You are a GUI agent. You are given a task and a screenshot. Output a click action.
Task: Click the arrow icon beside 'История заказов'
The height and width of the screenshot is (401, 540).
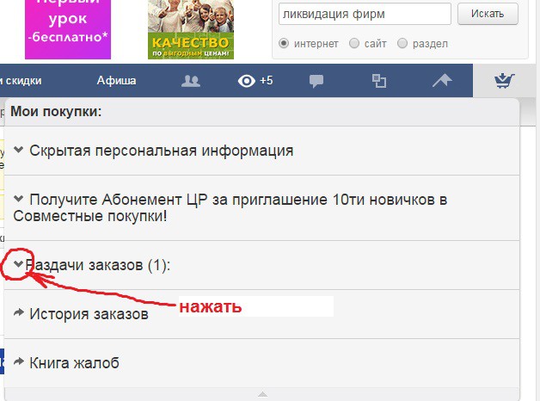[x=19, y=312]
